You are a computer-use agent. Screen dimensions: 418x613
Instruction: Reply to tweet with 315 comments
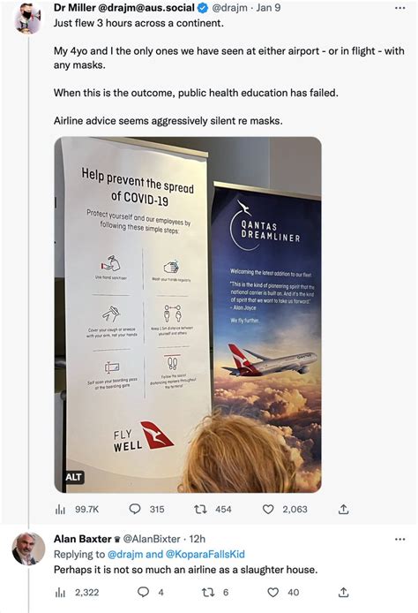(146, 509)
